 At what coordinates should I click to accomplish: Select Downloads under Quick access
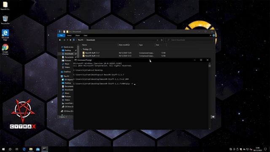pyautogui.click(x=68, y=54)
